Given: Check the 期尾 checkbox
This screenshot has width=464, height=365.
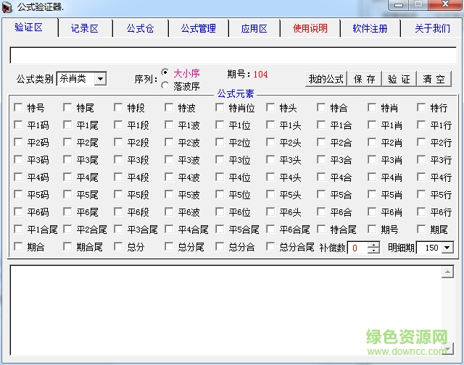Looking at the screenshot, I should pyautogui.click(x=421, y=229).
